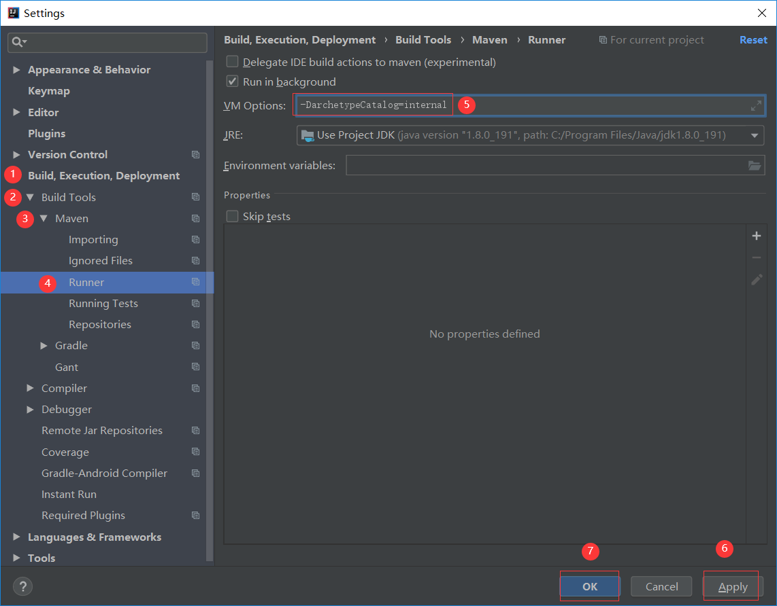The width and height of the screenshot is (777, 606).
Task: Select Repositories under Maven
Action: [99, 325]
